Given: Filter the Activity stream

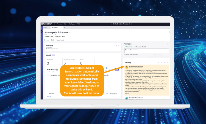Looking at the screenshot, I should coord(159,63).
